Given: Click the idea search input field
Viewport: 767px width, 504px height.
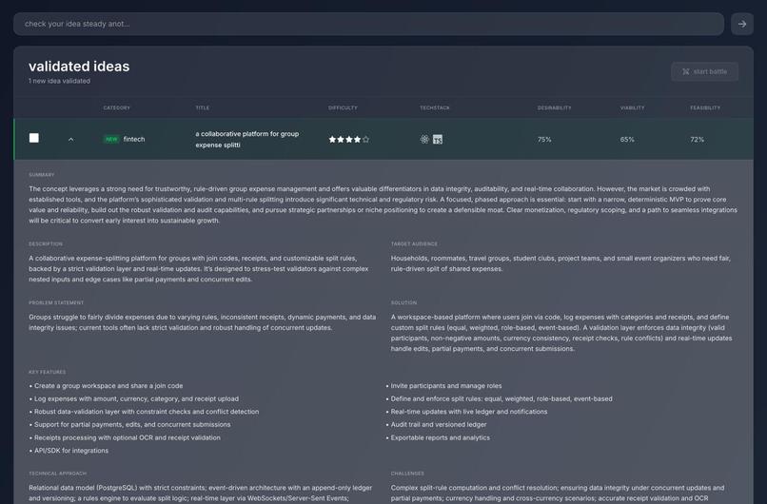Looking at the screenshot, I should pyautogui.click(x=368, y=24).
